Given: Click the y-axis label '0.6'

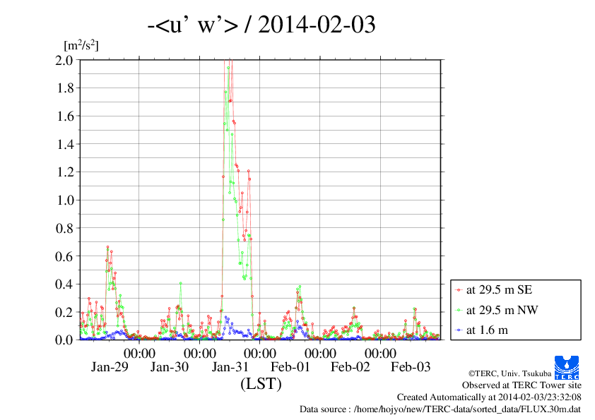Looking at the screenshot, I should 64,256.
